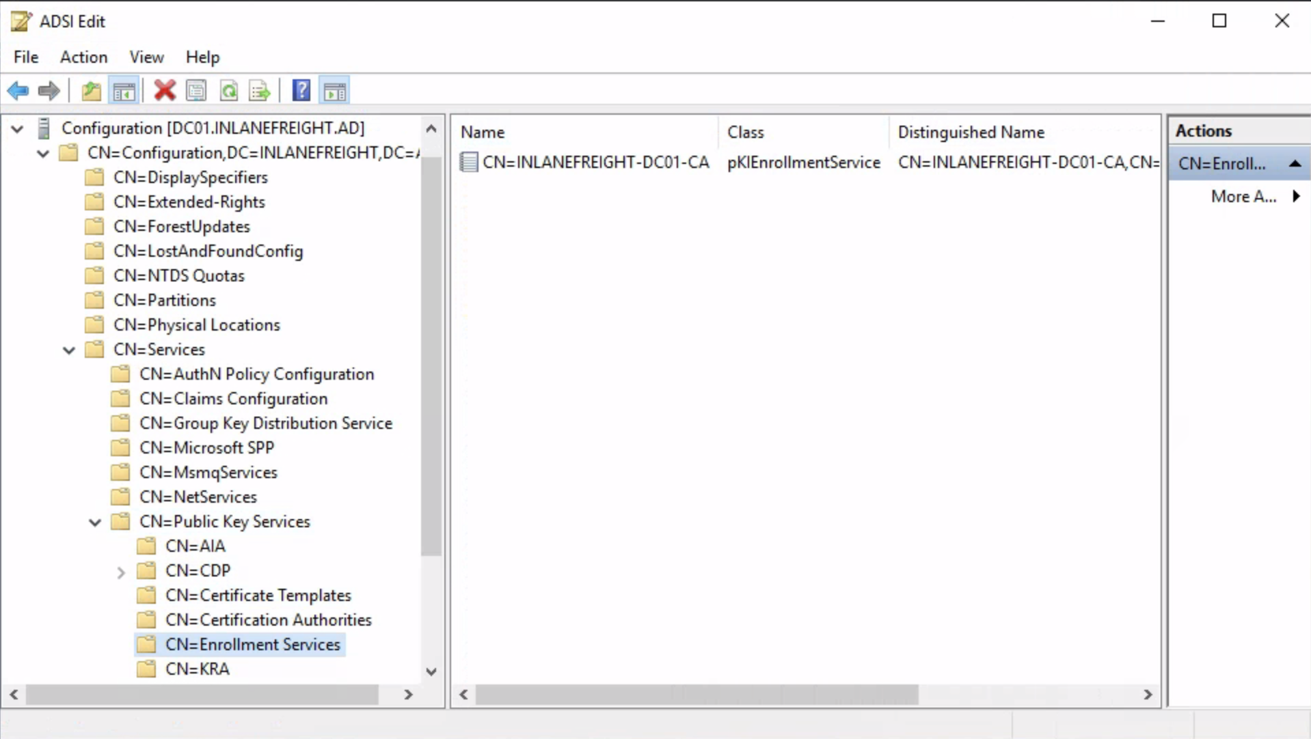Toggle Show/Hide Console Tree toolbar button

click(x=124, y=91)
